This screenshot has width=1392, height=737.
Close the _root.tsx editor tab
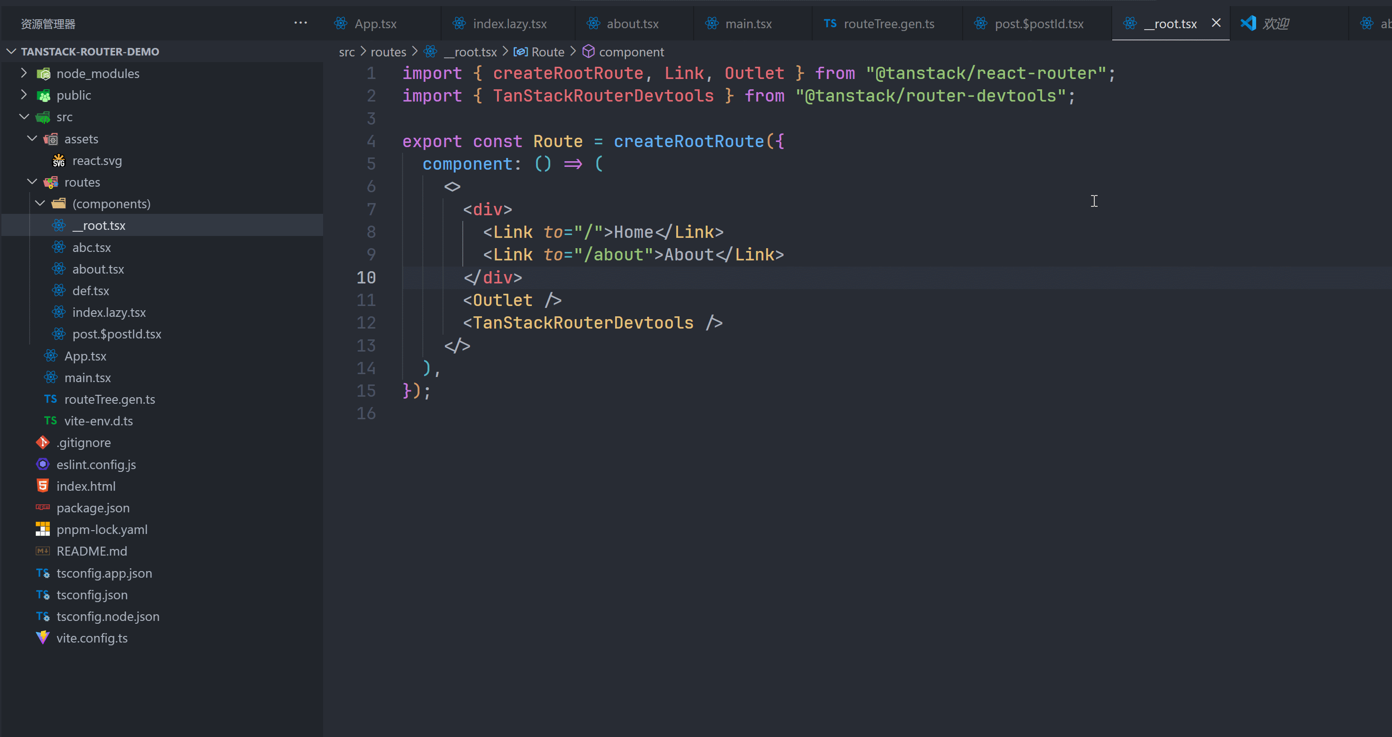[x=1216, y=23]
